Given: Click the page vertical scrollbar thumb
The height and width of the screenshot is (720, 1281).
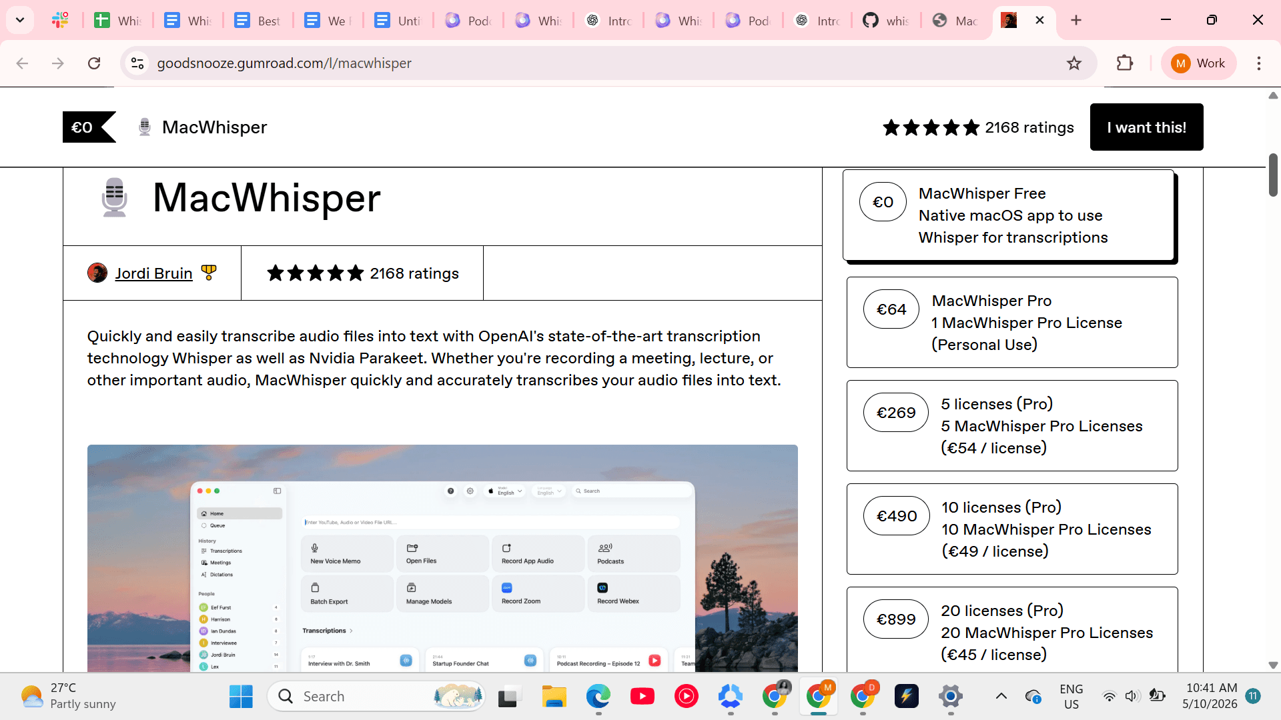Looking at the screenshot, I should [x=1273, y=175].
